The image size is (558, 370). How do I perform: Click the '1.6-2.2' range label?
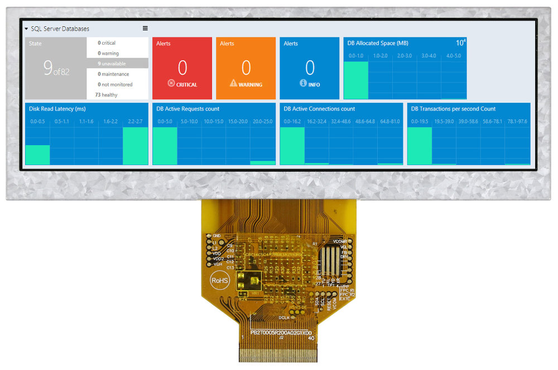(x=110, y=122)
